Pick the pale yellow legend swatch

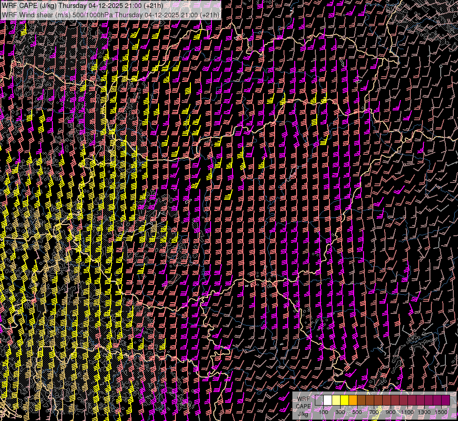coord(336,400)
